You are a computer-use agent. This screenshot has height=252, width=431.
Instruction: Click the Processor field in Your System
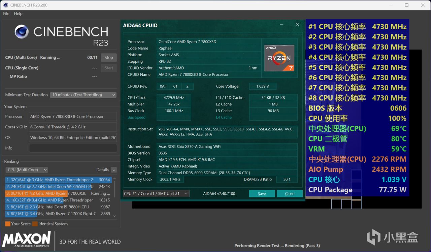[73, 117]
